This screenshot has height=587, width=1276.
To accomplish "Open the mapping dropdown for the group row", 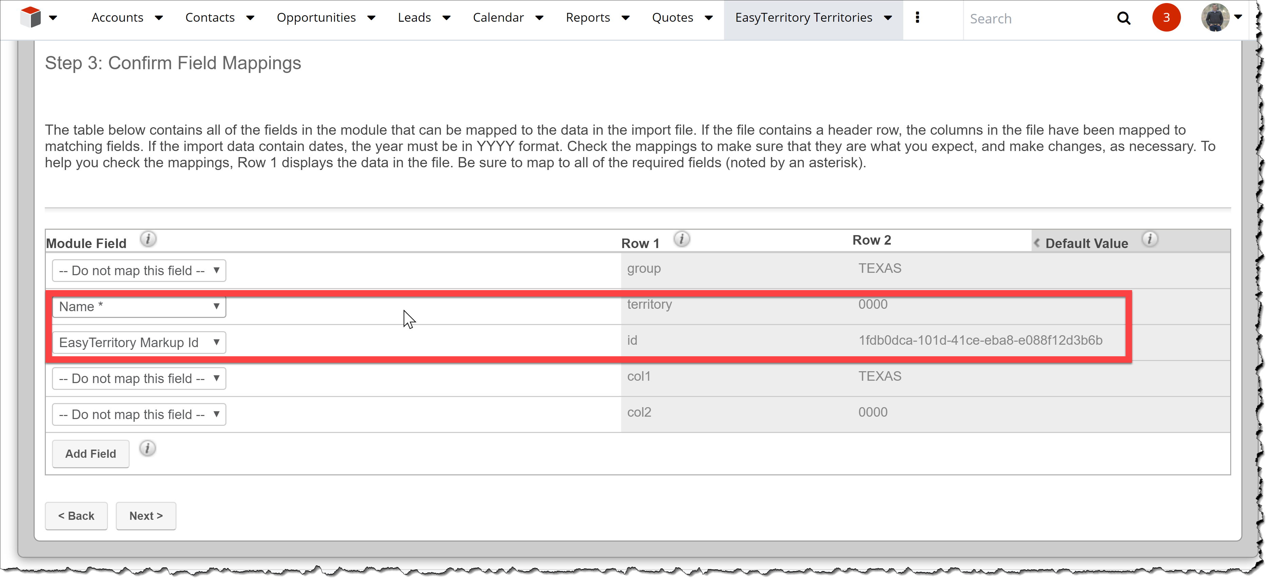I will tap(139, 271).
